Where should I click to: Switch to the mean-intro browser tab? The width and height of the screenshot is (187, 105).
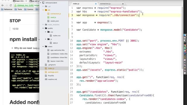[18, 1]
